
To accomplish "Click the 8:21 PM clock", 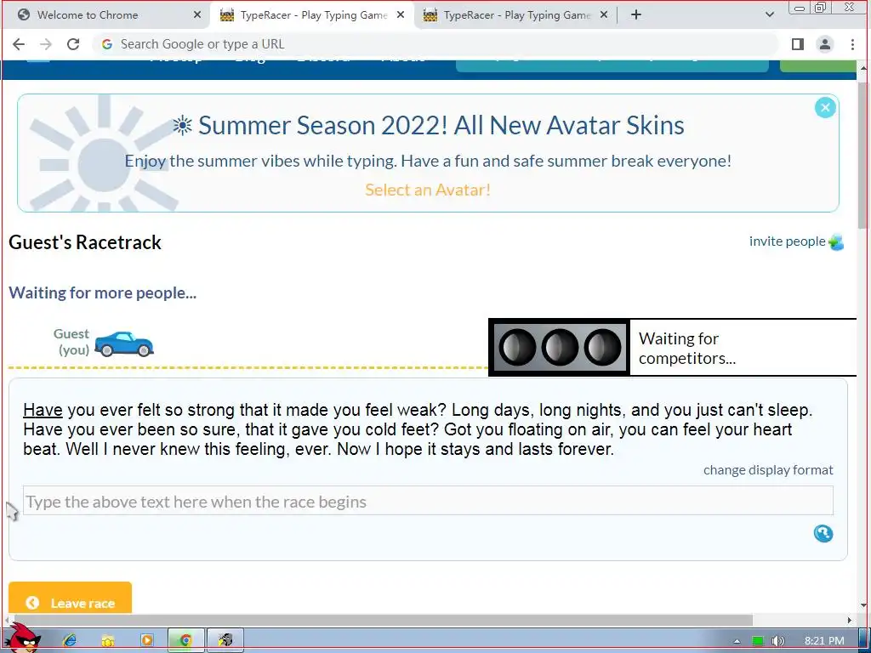I will tap(824, 641).
